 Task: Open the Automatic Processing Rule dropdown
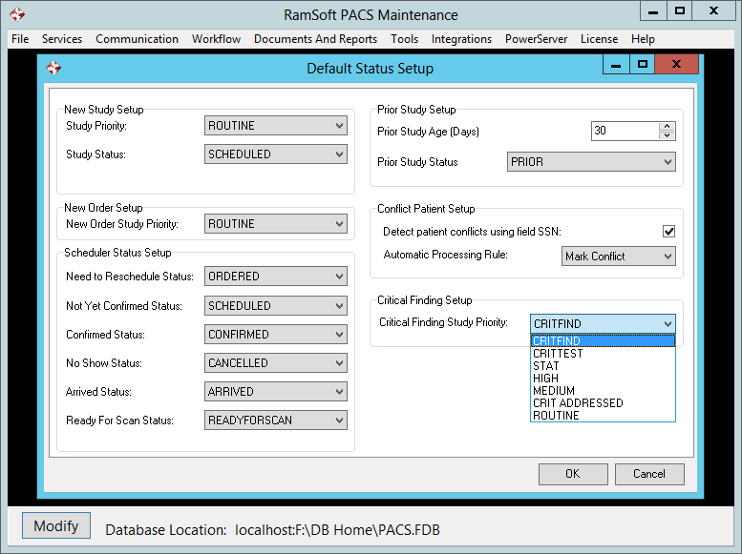click(618, 256)
